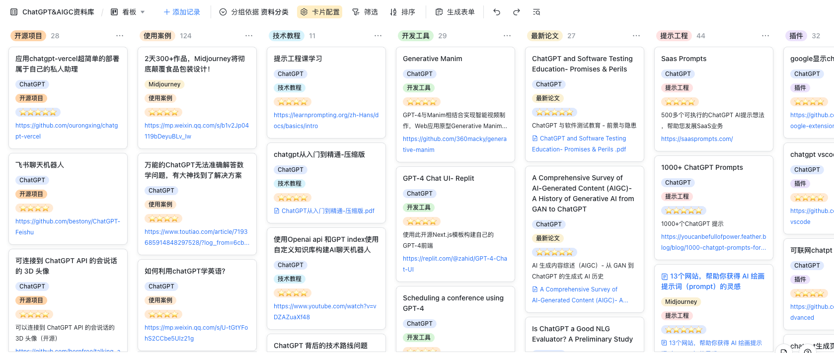The image size is (834, 353).
Task: Open the 13个网站 AI 绘画提示词 card title link
Action: (713, 281)
